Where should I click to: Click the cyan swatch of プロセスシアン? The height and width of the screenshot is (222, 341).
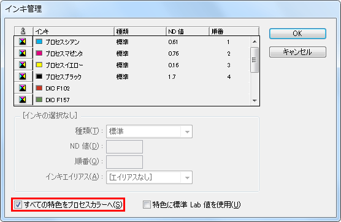[39, 42]
